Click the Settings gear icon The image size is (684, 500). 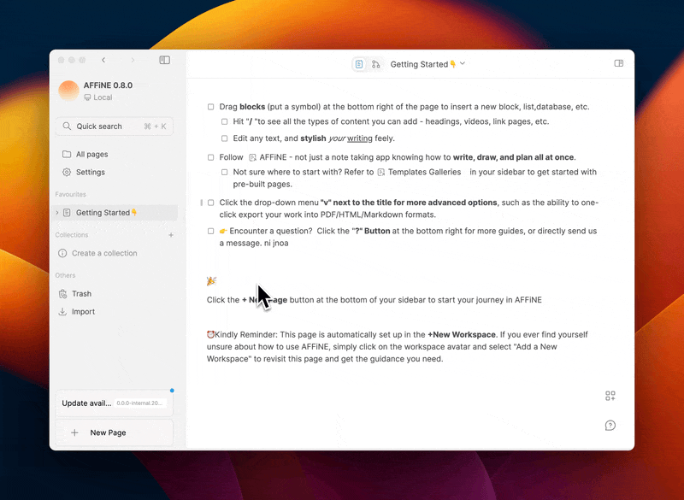(x=67, y=172)
